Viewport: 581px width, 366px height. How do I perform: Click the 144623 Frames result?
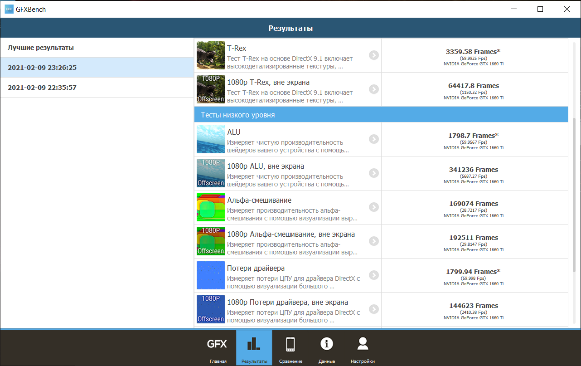(x=473, y=306)
